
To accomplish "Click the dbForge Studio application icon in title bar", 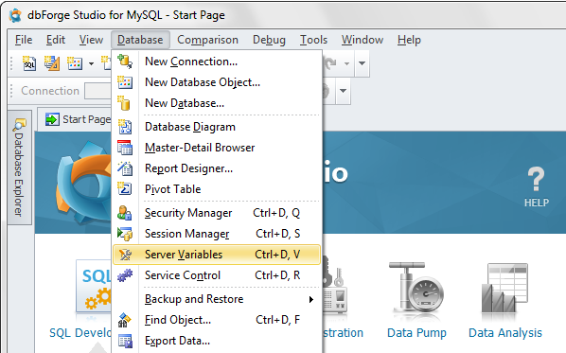I will point(15,15).
